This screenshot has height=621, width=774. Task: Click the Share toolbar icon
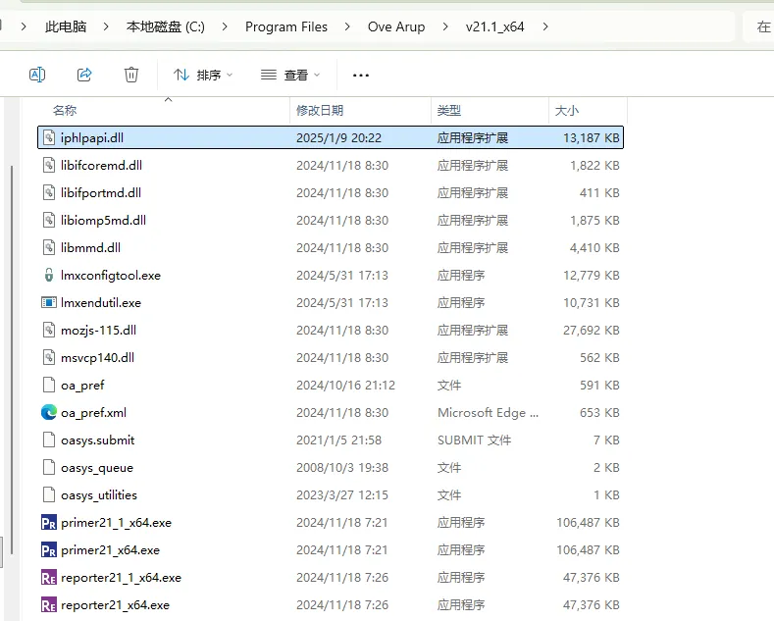[x=84, y=75]
